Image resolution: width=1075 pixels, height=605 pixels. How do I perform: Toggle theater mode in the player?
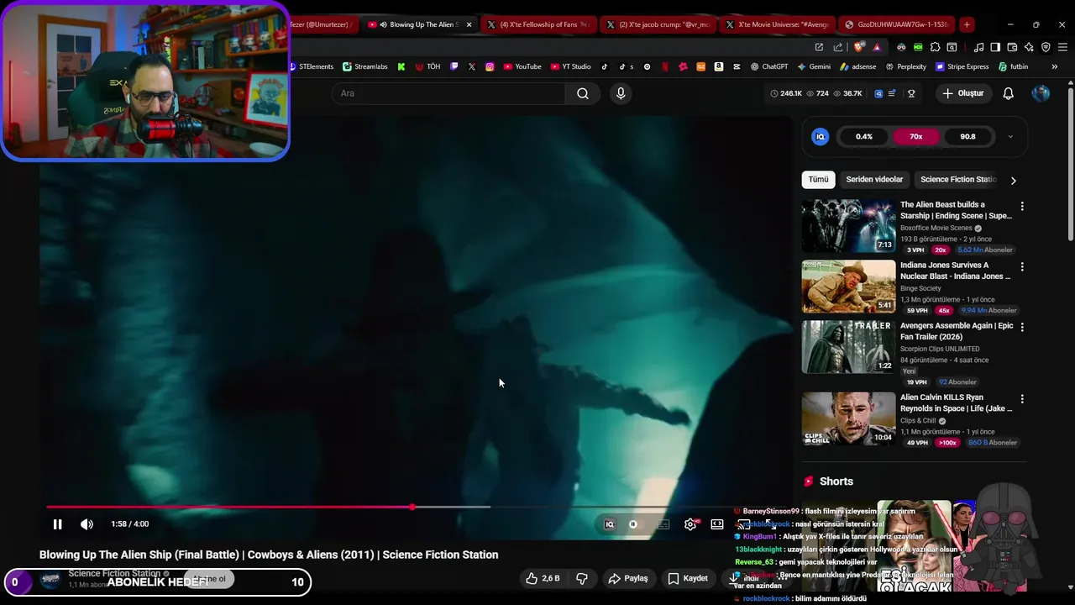pyautogui.click(x=717, y=524)
